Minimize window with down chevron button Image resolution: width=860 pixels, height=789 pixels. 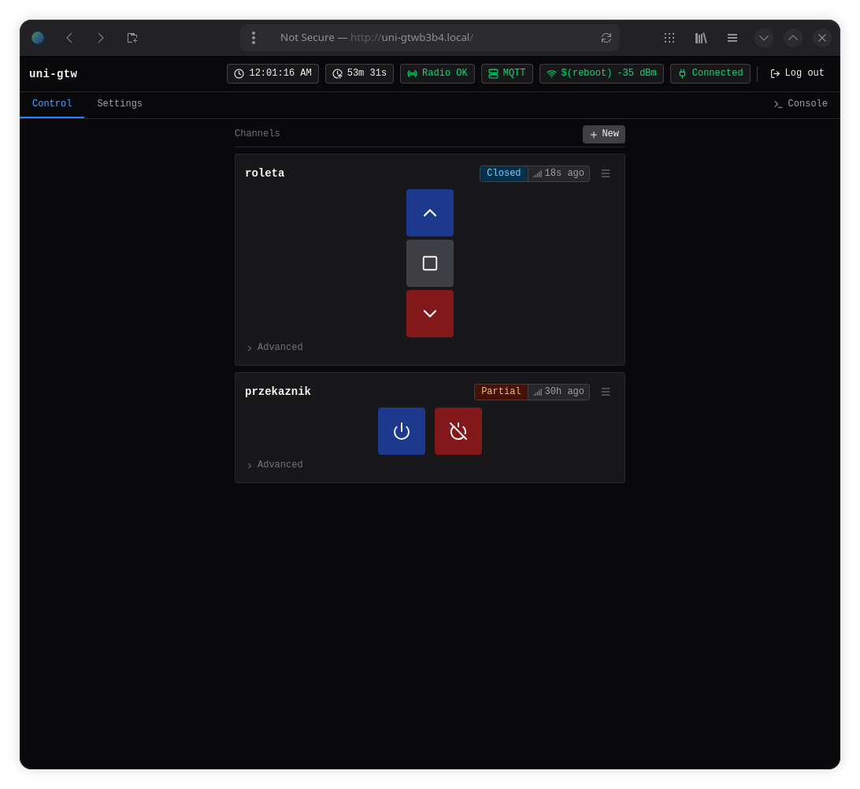pyautogui.click(x=764, y=38)
